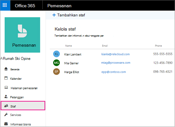The width and height of the screenshot is (175, 127).
Task: Click the Office 365 title
Action: pyautogui.click(x=25, y=6)
